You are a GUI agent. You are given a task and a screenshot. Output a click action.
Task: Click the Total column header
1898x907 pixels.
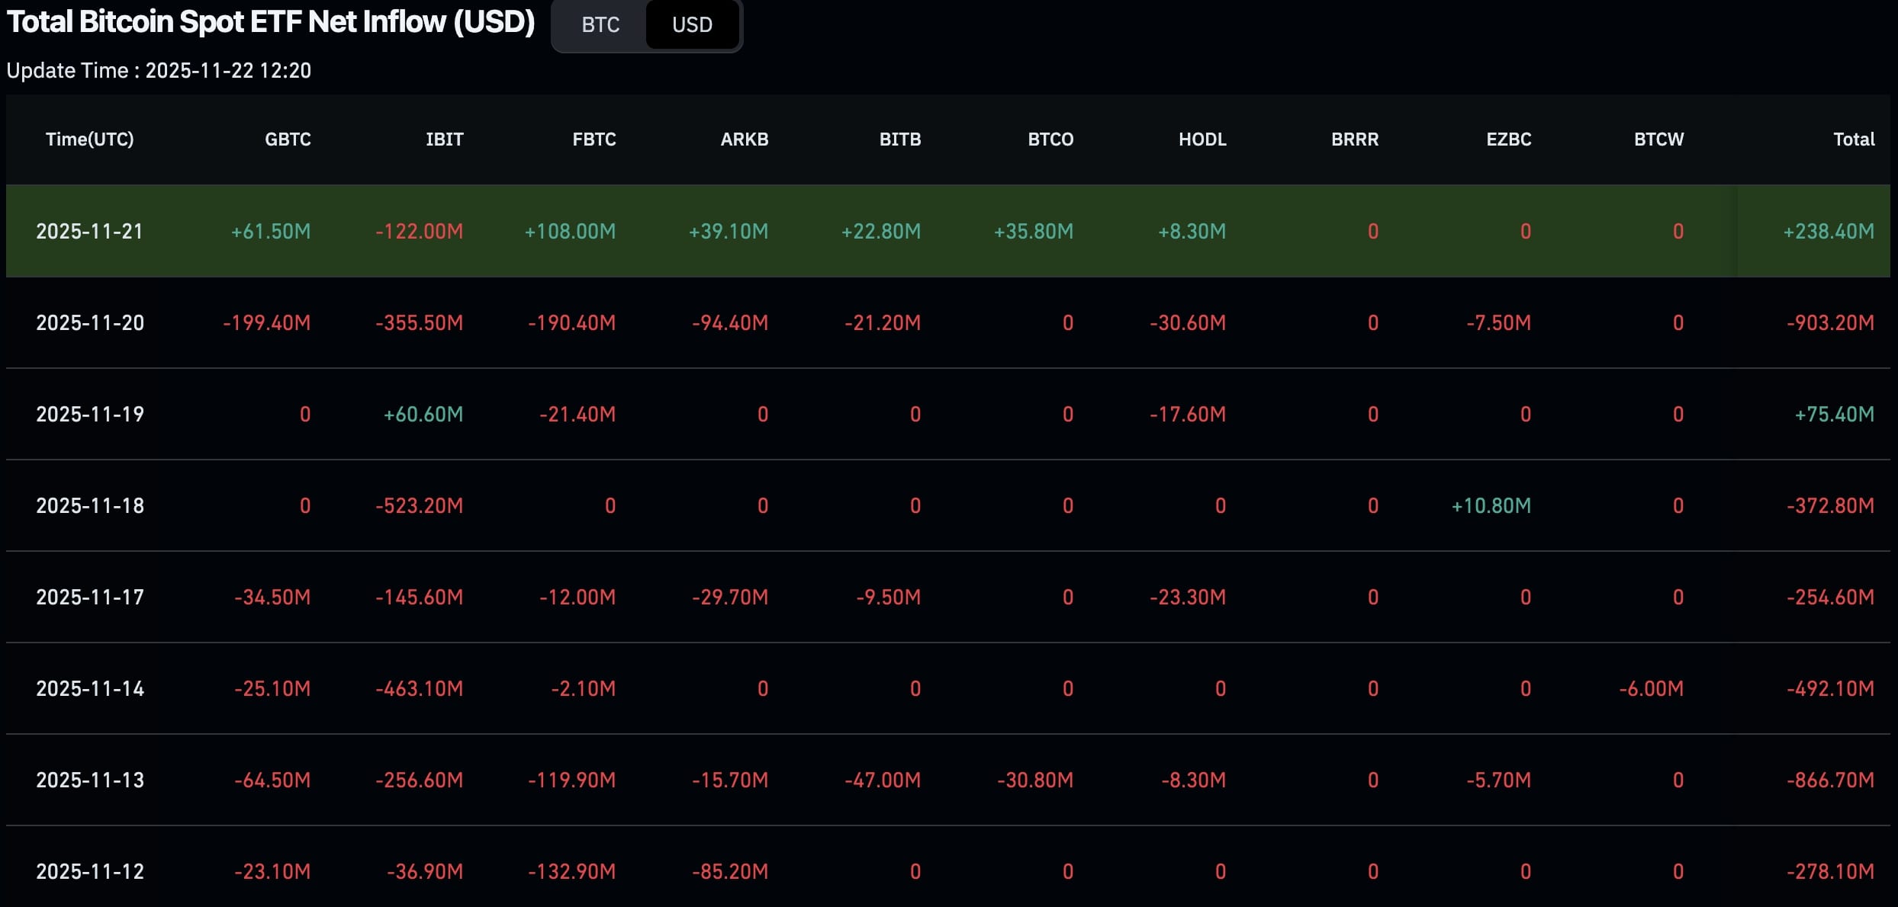tap(1854, 139)
